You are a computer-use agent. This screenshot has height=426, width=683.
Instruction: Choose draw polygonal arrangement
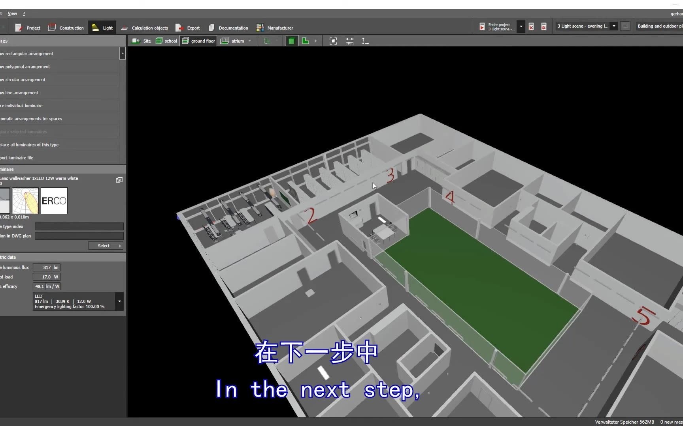[59, 67]
